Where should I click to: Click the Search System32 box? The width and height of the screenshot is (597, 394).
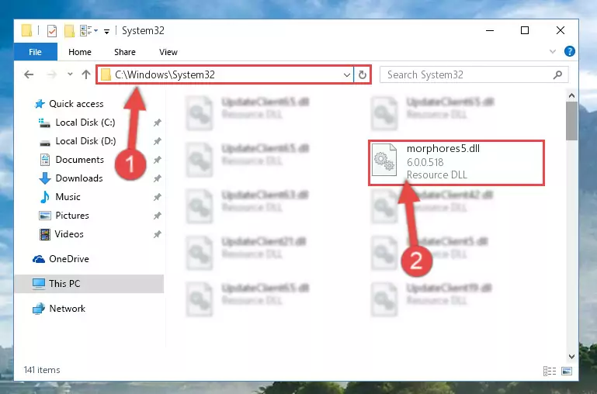pos(474,74)
